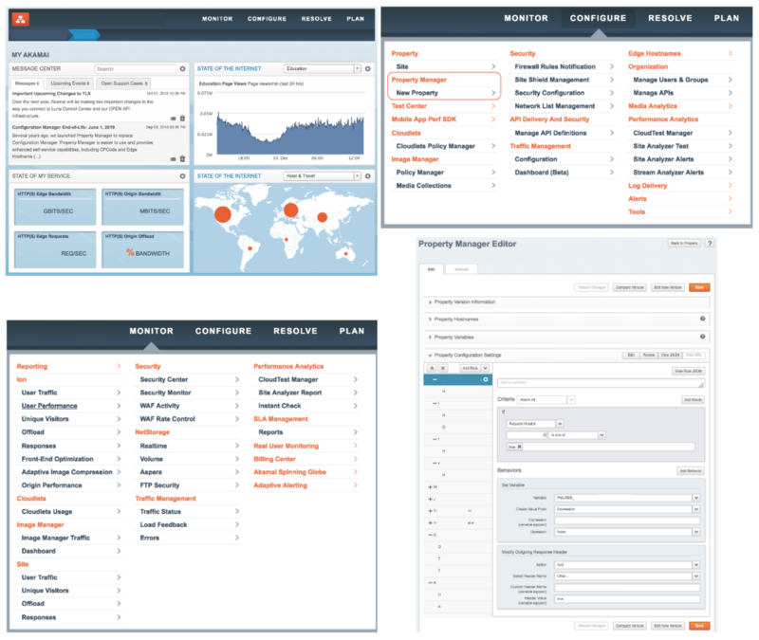This screenshot has height=640, width=759.
Task: Open State of My Service gear settings
Action: pos(183,176)
